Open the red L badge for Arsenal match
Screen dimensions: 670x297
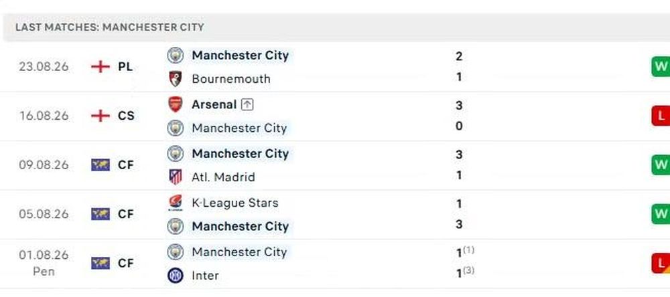661,116
